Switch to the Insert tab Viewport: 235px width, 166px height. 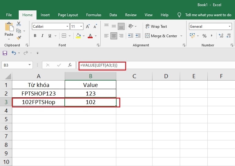click(45, 15)
